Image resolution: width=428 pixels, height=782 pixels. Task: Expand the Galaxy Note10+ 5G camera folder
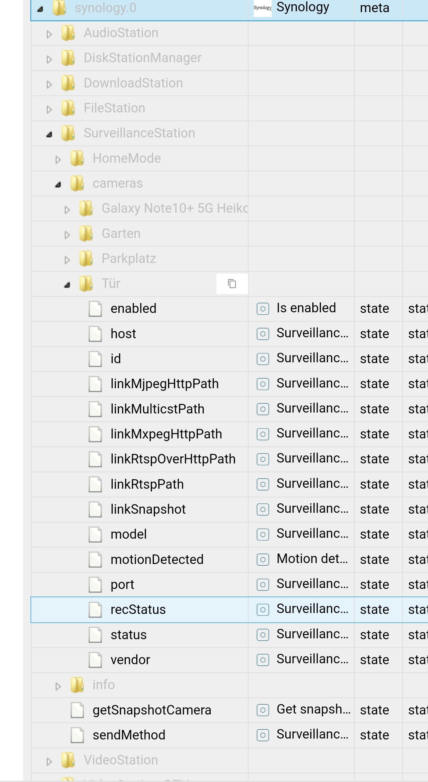pyautogui.click(x=67, y=210)
